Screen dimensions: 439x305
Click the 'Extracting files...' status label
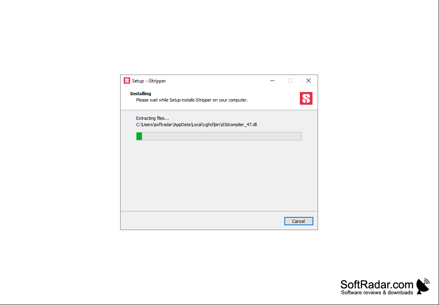[x=153, y=118]
